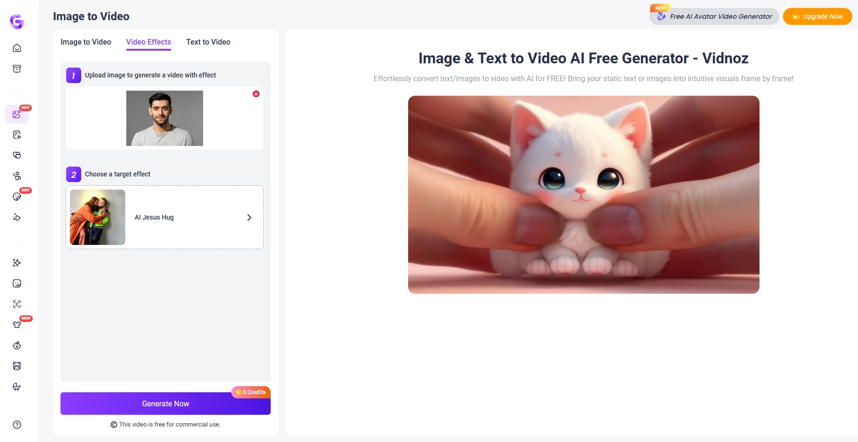Click the AI hug hearts icon in sidebar
The width and height of the screenshot is (858, 442).
16,155
